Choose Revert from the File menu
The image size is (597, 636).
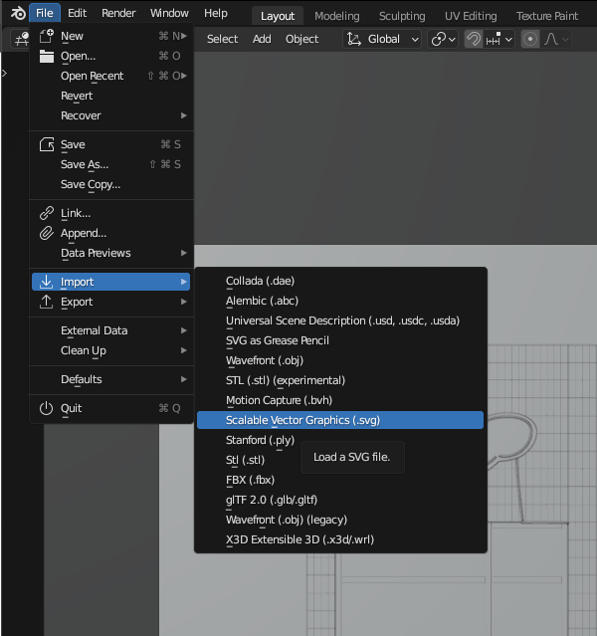pyautogui.click(x=110, y=96)
